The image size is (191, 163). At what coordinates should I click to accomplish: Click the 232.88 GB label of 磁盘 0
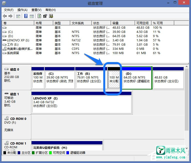pyautogui.click(x=11, y=77)
